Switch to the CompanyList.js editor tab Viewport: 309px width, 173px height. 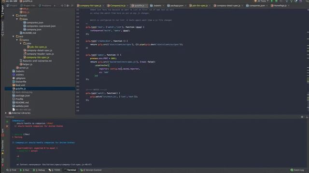click(x=117, y=6)
